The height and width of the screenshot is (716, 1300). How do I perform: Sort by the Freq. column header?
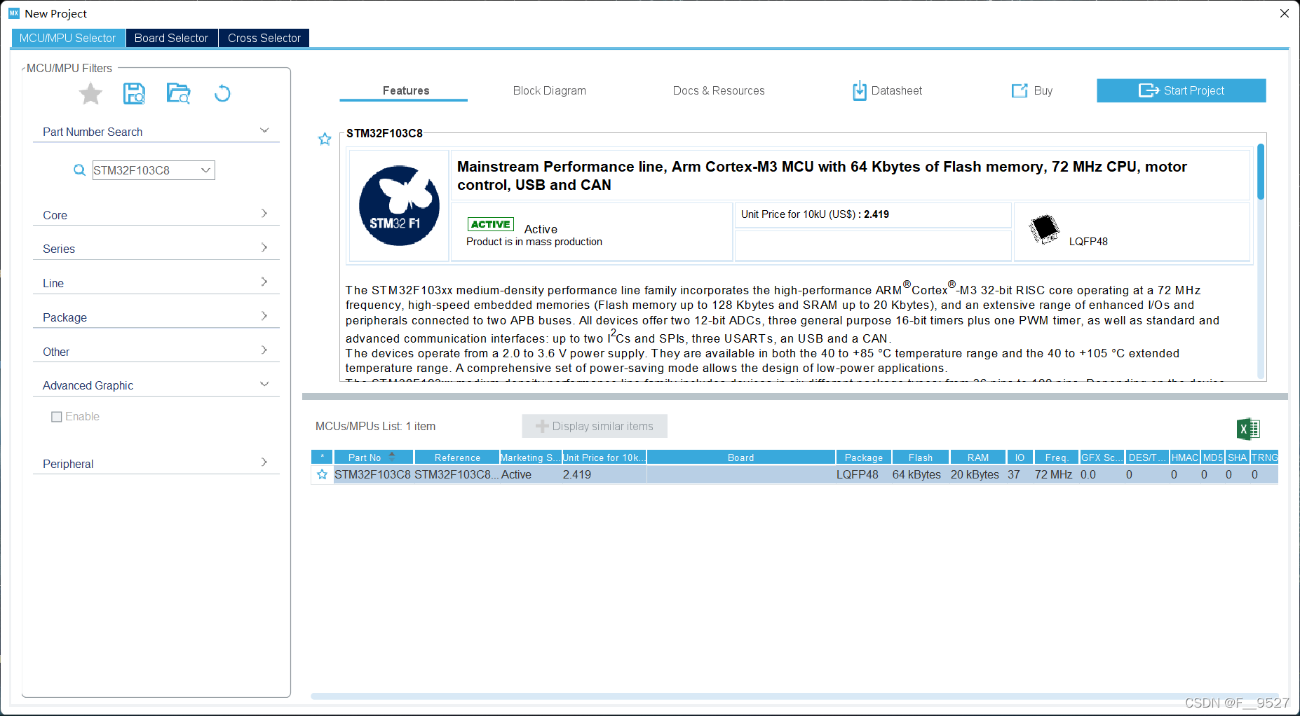coord(1056,457)
